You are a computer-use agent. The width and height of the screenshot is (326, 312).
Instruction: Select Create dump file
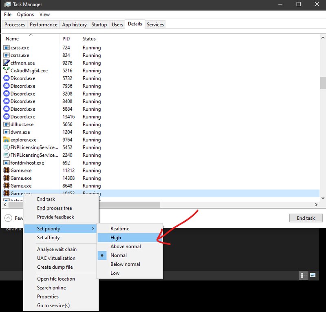coord(61,267)
